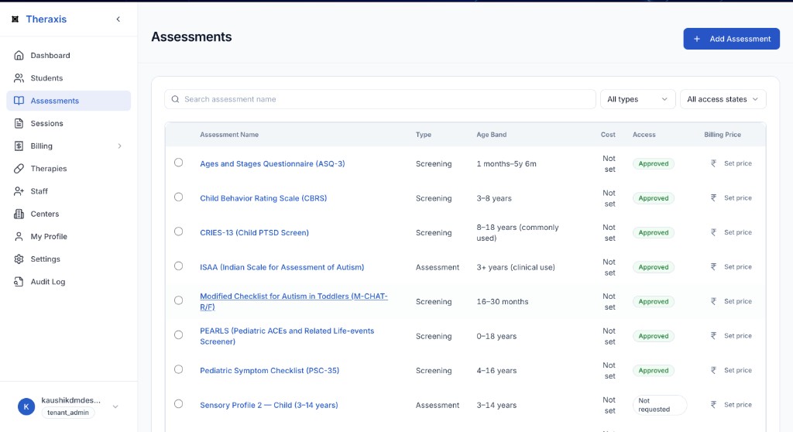Select the Sensory Profile 2 radio button
793x432 pixels.
point(179,403)
